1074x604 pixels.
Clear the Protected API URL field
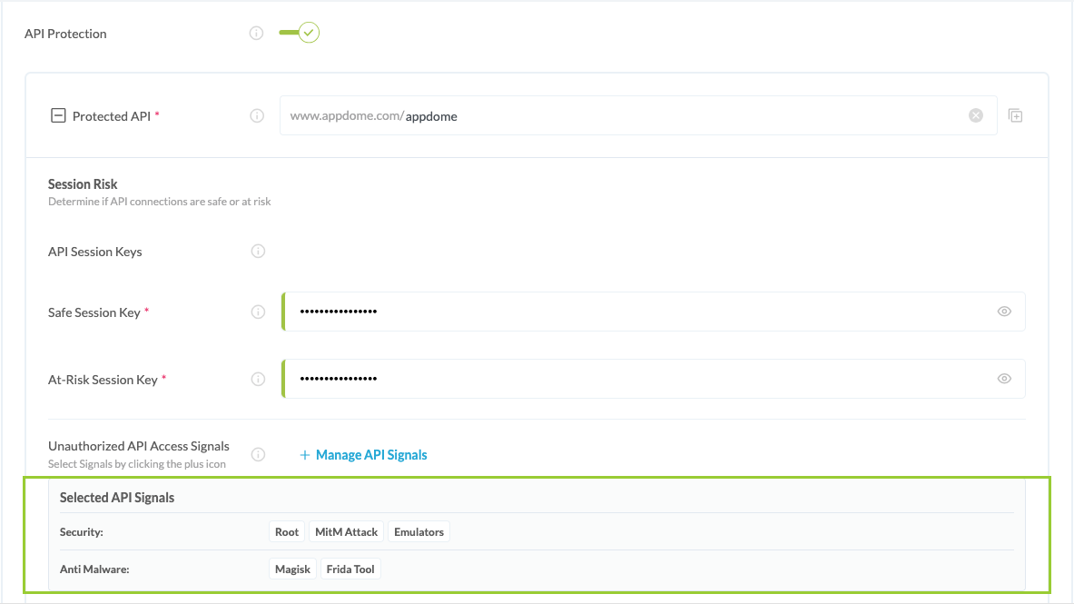click(976, 116)
